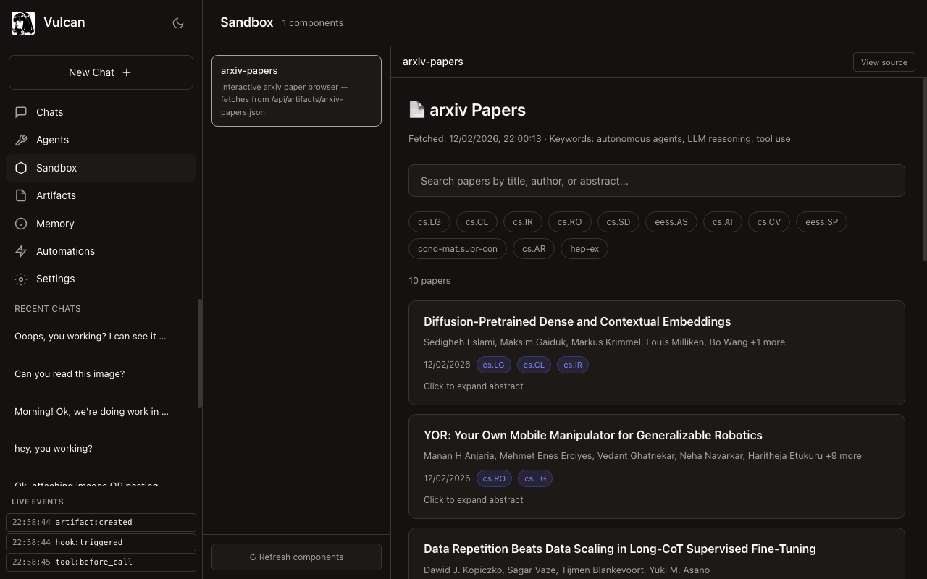Open Memory via its circle icon

pos(21,224)
